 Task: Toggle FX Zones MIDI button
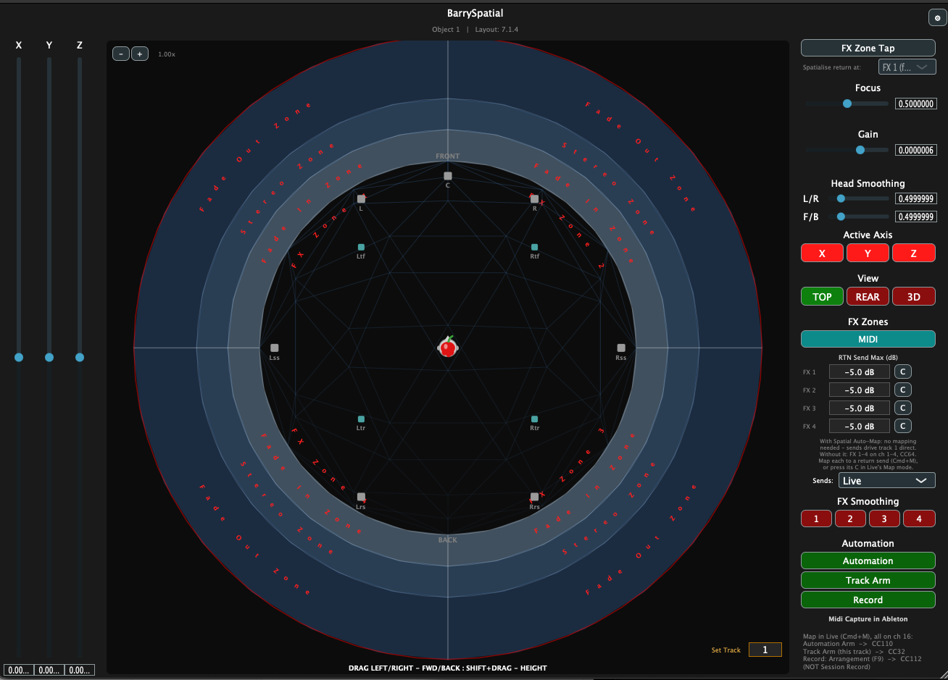(x=868, y=339)
